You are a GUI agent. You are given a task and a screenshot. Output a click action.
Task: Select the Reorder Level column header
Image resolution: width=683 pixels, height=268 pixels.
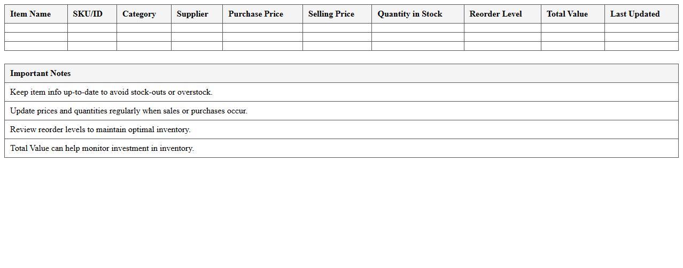[495, 14]
